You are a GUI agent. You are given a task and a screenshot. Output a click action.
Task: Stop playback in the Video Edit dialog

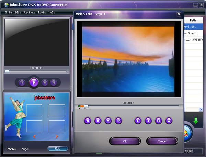(x=108, y=121)
